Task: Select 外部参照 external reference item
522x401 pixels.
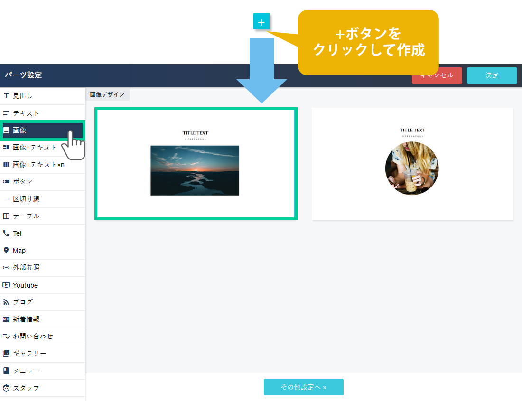Action: [x=26, y=268]
